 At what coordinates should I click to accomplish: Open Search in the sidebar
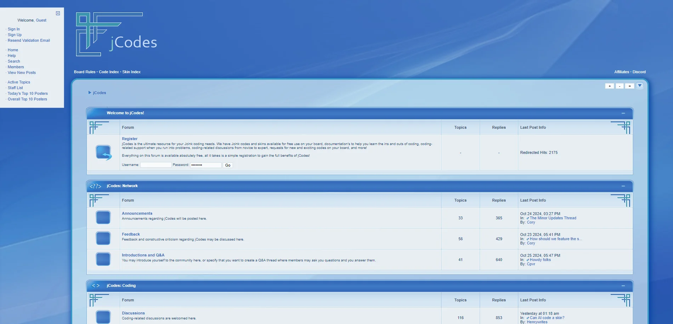click(x=14, y=61)
